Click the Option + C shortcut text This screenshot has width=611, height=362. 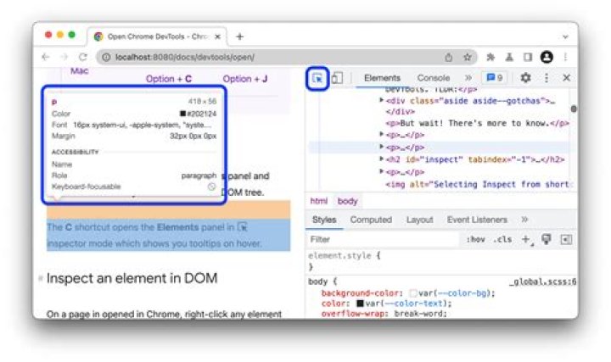click(168, 79)
